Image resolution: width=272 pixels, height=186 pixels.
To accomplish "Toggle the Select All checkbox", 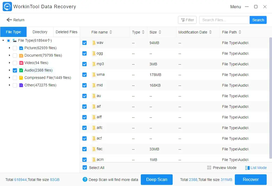I will (85, 167).
